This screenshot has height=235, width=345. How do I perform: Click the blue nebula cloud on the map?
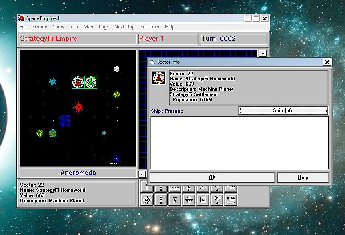click(x=65, y=121)
